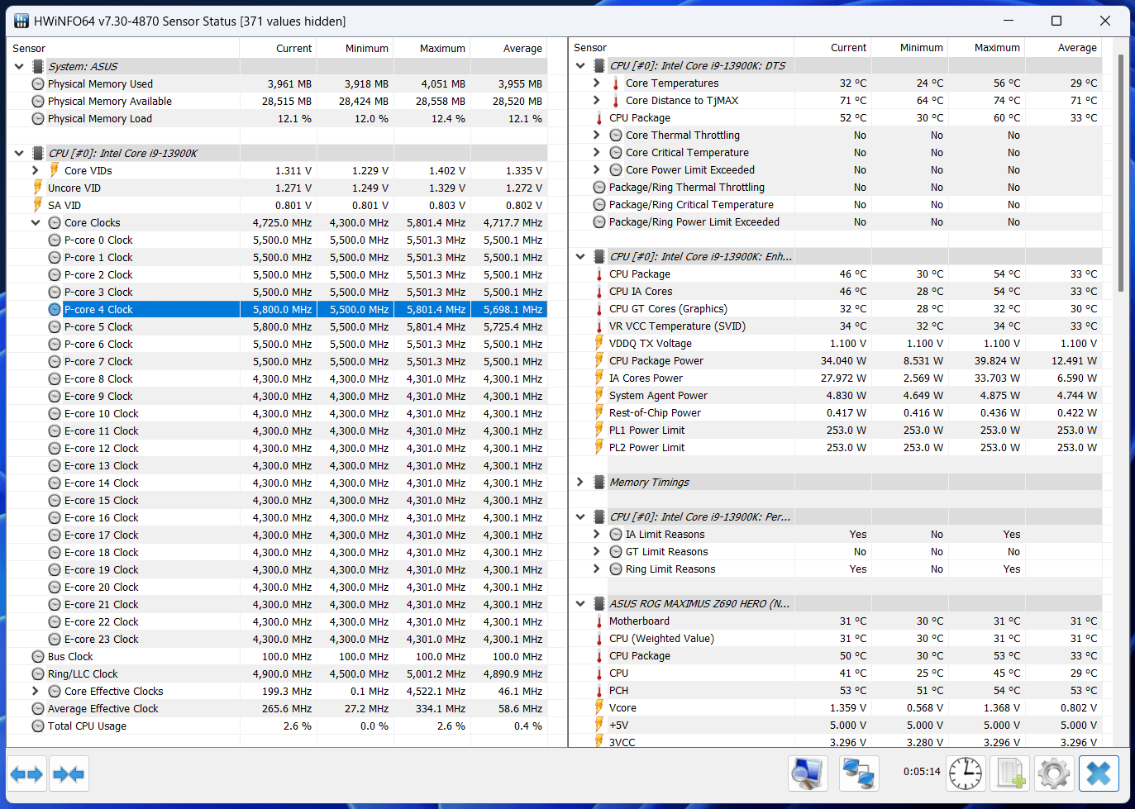Viewport: 1135px width, 809px height.
Task: Select the IA Cores Power row
Action: (x=836, y=378)
